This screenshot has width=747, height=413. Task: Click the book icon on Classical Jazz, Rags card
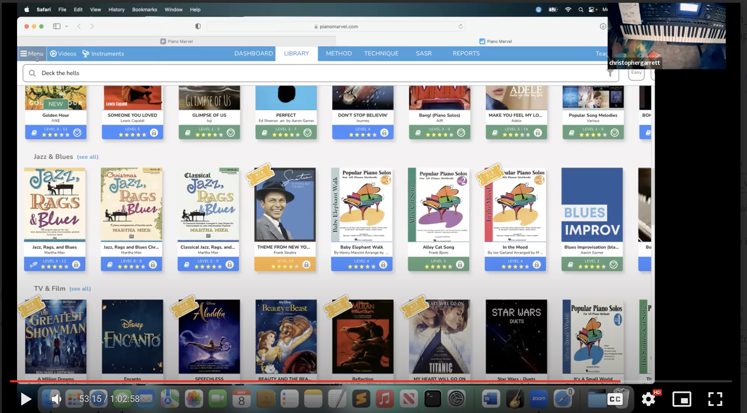pyautogui.click(x=187, y=265)
